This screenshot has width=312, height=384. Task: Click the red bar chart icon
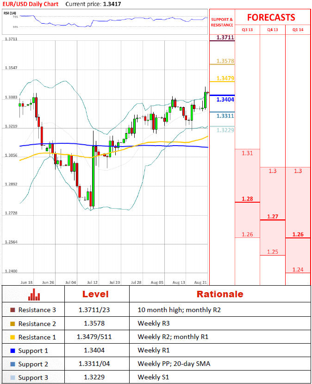(x=34, y=294)
